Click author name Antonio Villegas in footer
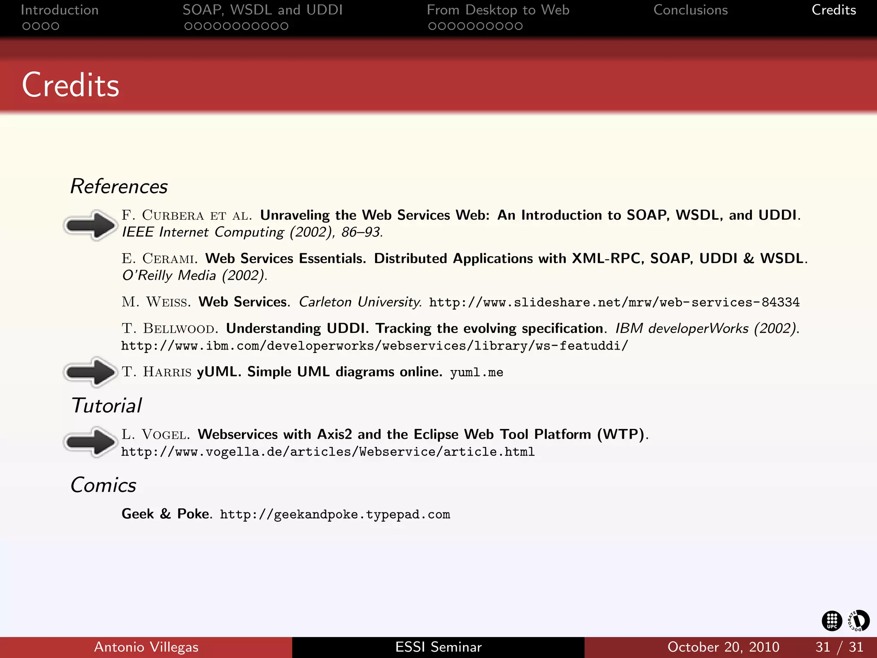Screen dimensions: 877x658 [x=146, y=647]
